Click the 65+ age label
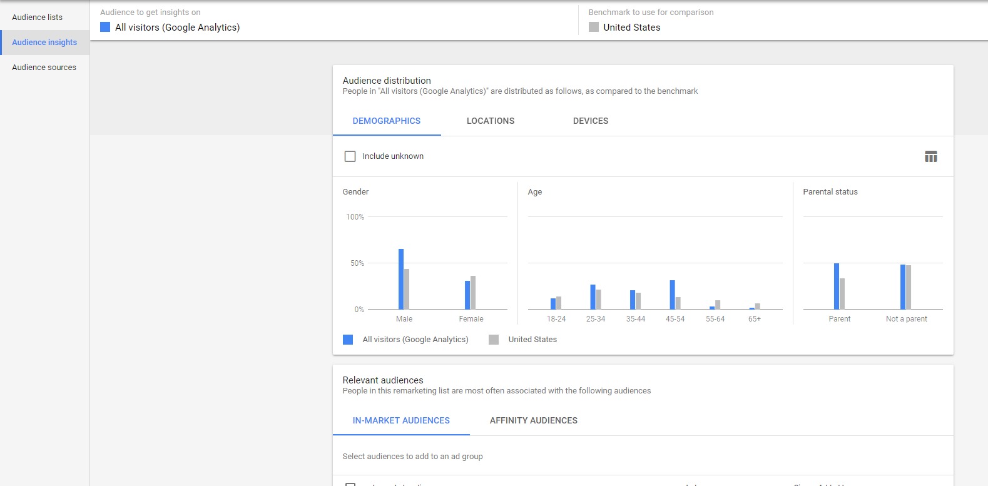988x486 pixels. coord(755,319)
